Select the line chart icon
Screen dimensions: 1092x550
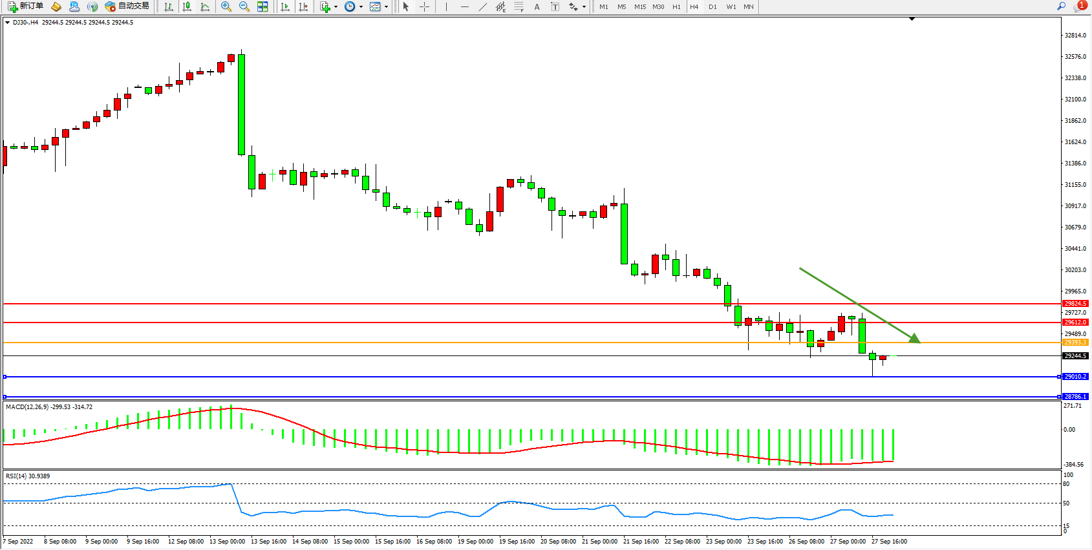(x=205, y=6)
